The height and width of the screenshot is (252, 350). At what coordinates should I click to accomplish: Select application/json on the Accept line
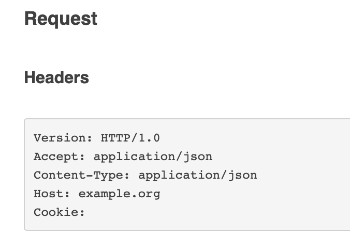[x=153, y=157]
